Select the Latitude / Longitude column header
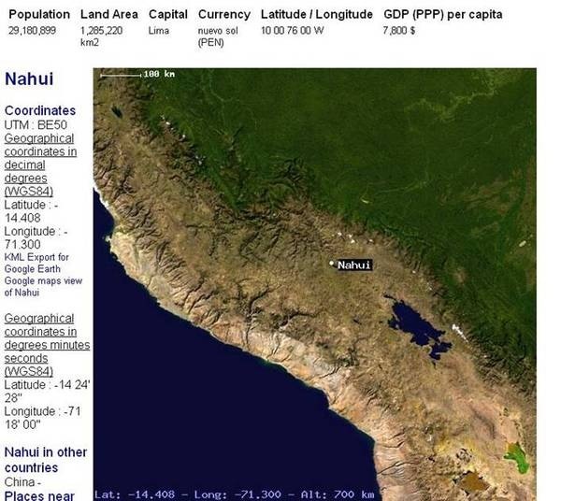Screen dimensions: 561x501 click(317, 15)
